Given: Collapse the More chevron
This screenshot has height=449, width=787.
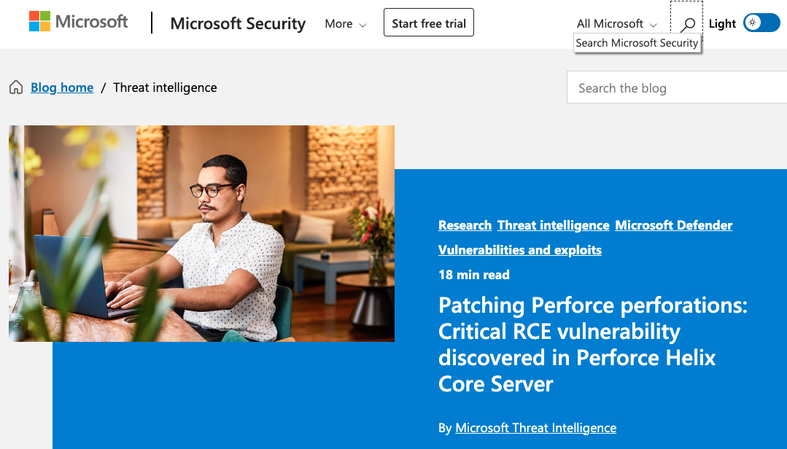Looking at the screenshot, I should click(x=362, y=26).
